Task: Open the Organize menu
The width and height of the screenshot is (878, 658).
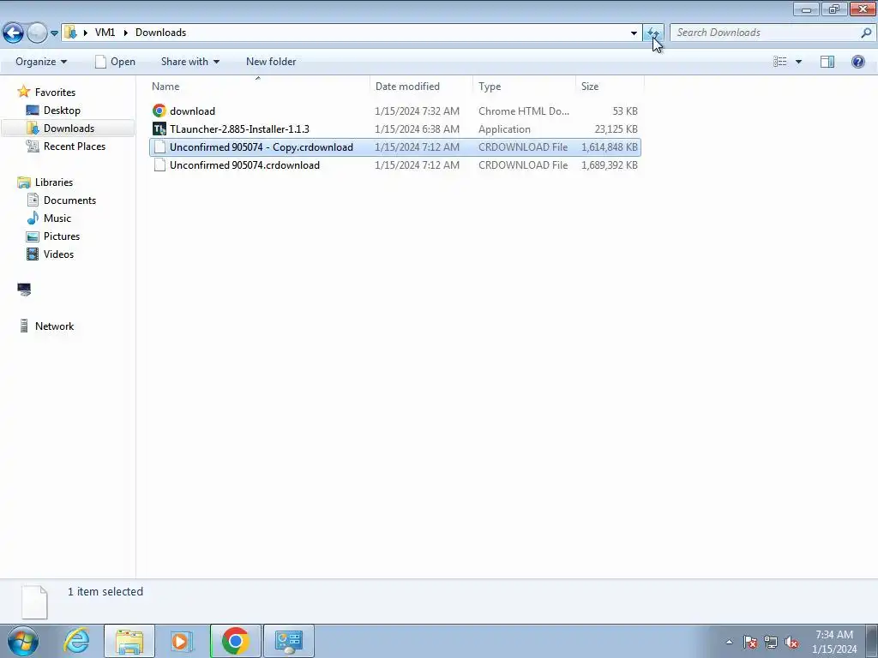Action: pos(41,62)
